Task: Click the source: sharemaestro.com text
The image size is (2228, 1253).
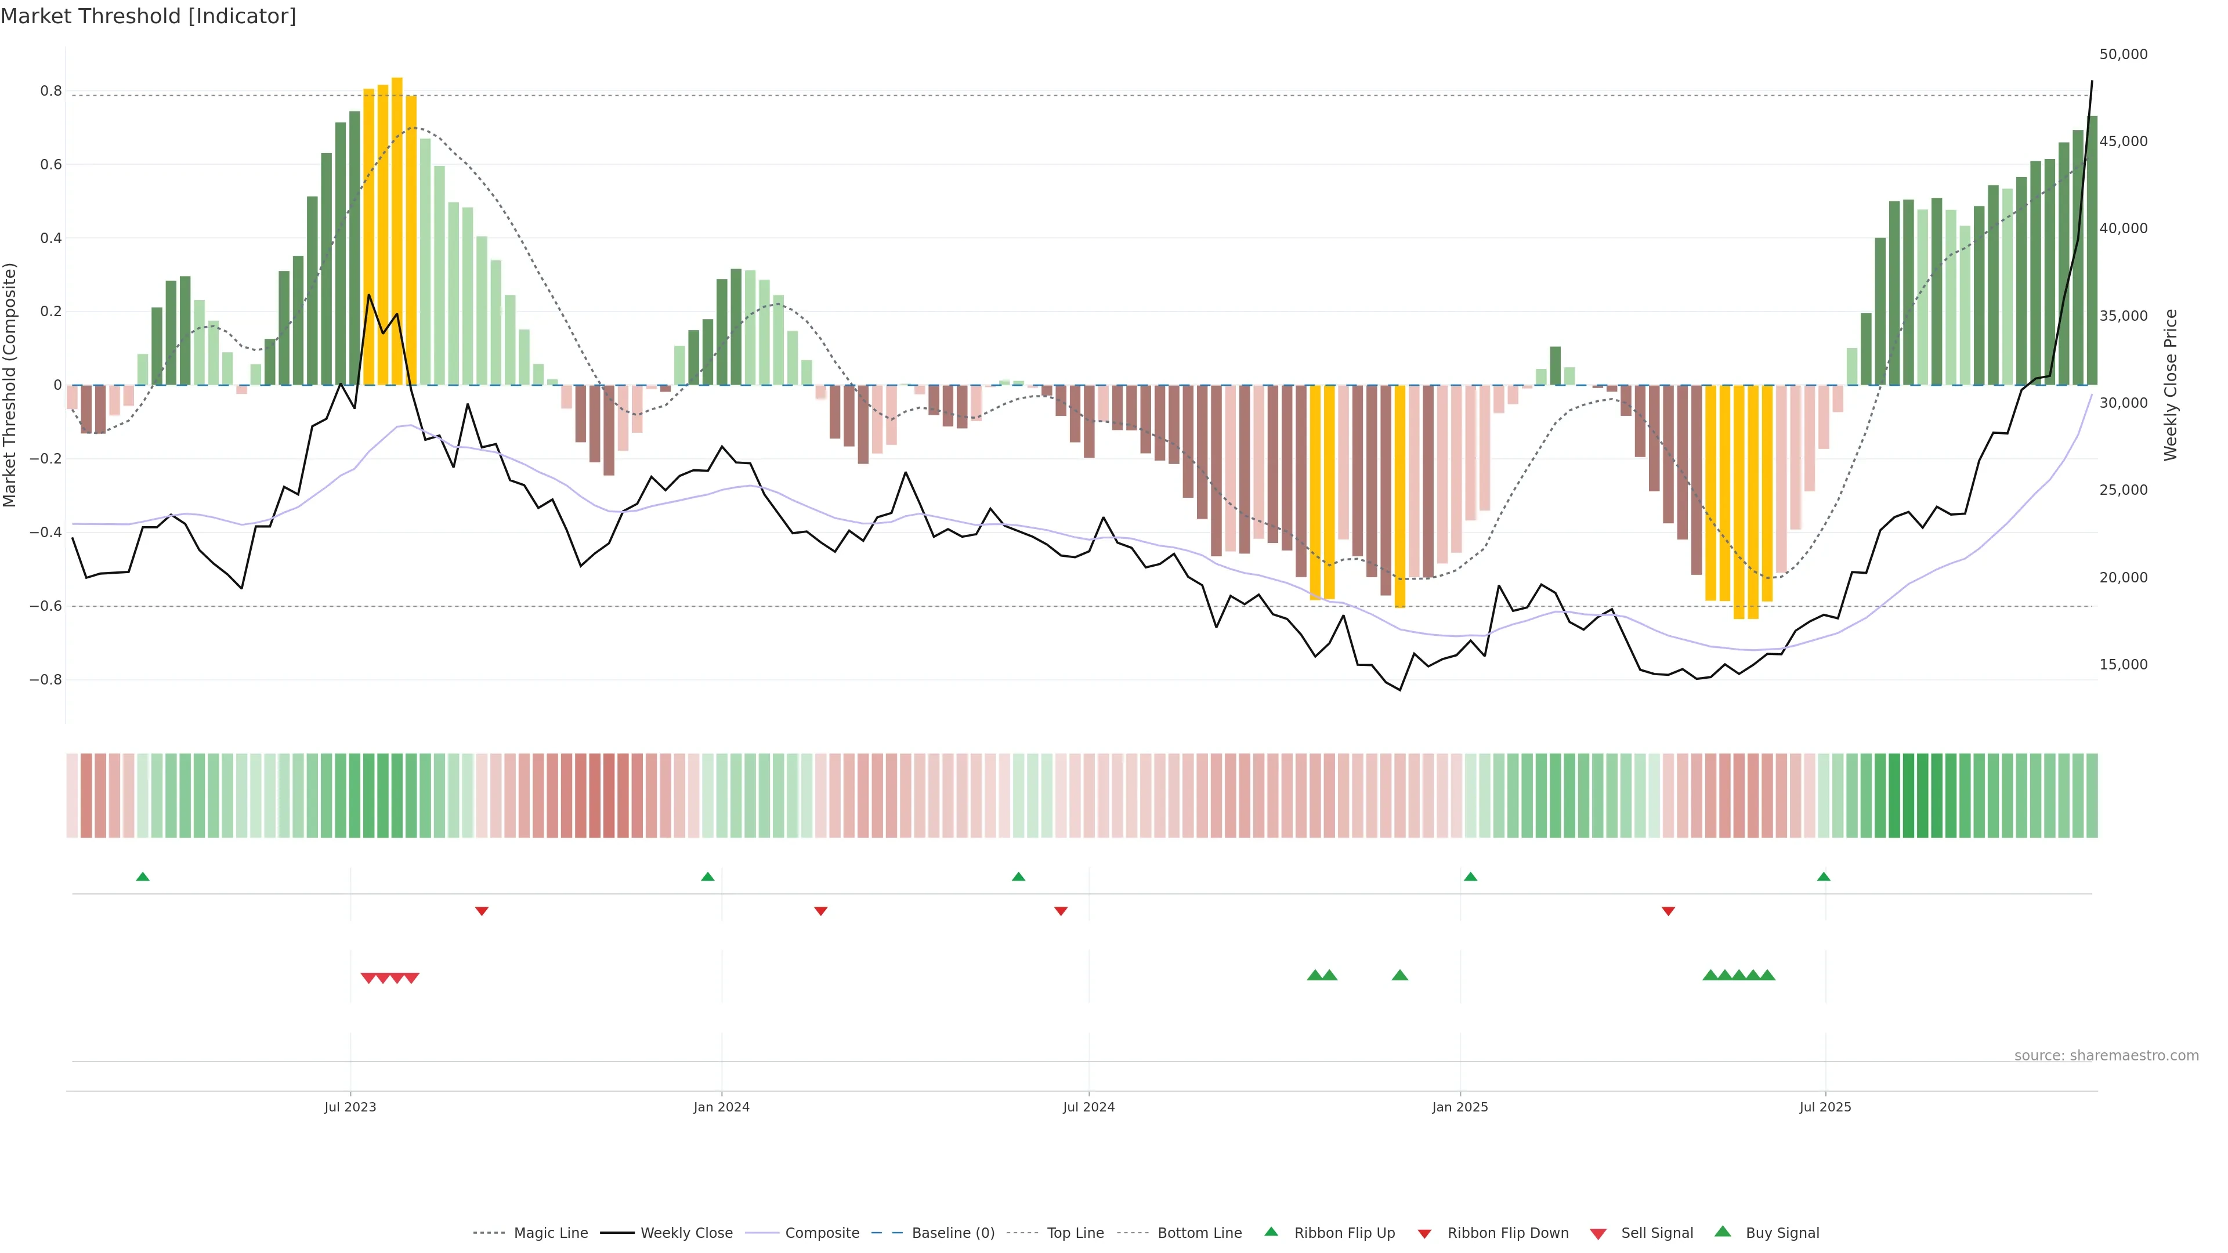Action: (2106, 1056)
